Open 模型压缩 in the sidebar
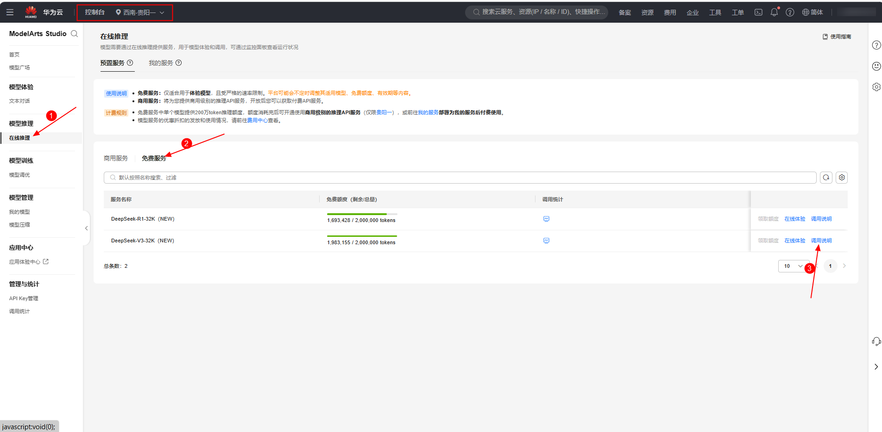This screenshot has width=882, height=432. (19, 225)
